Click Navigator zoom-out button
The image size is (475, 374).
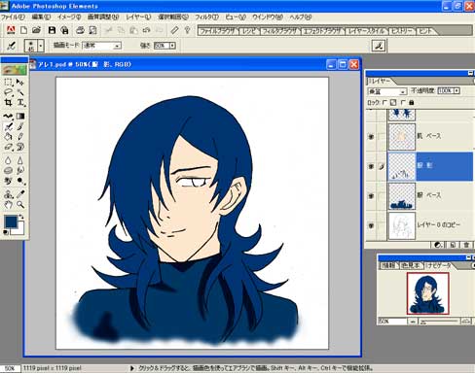[x=413, y=322]
